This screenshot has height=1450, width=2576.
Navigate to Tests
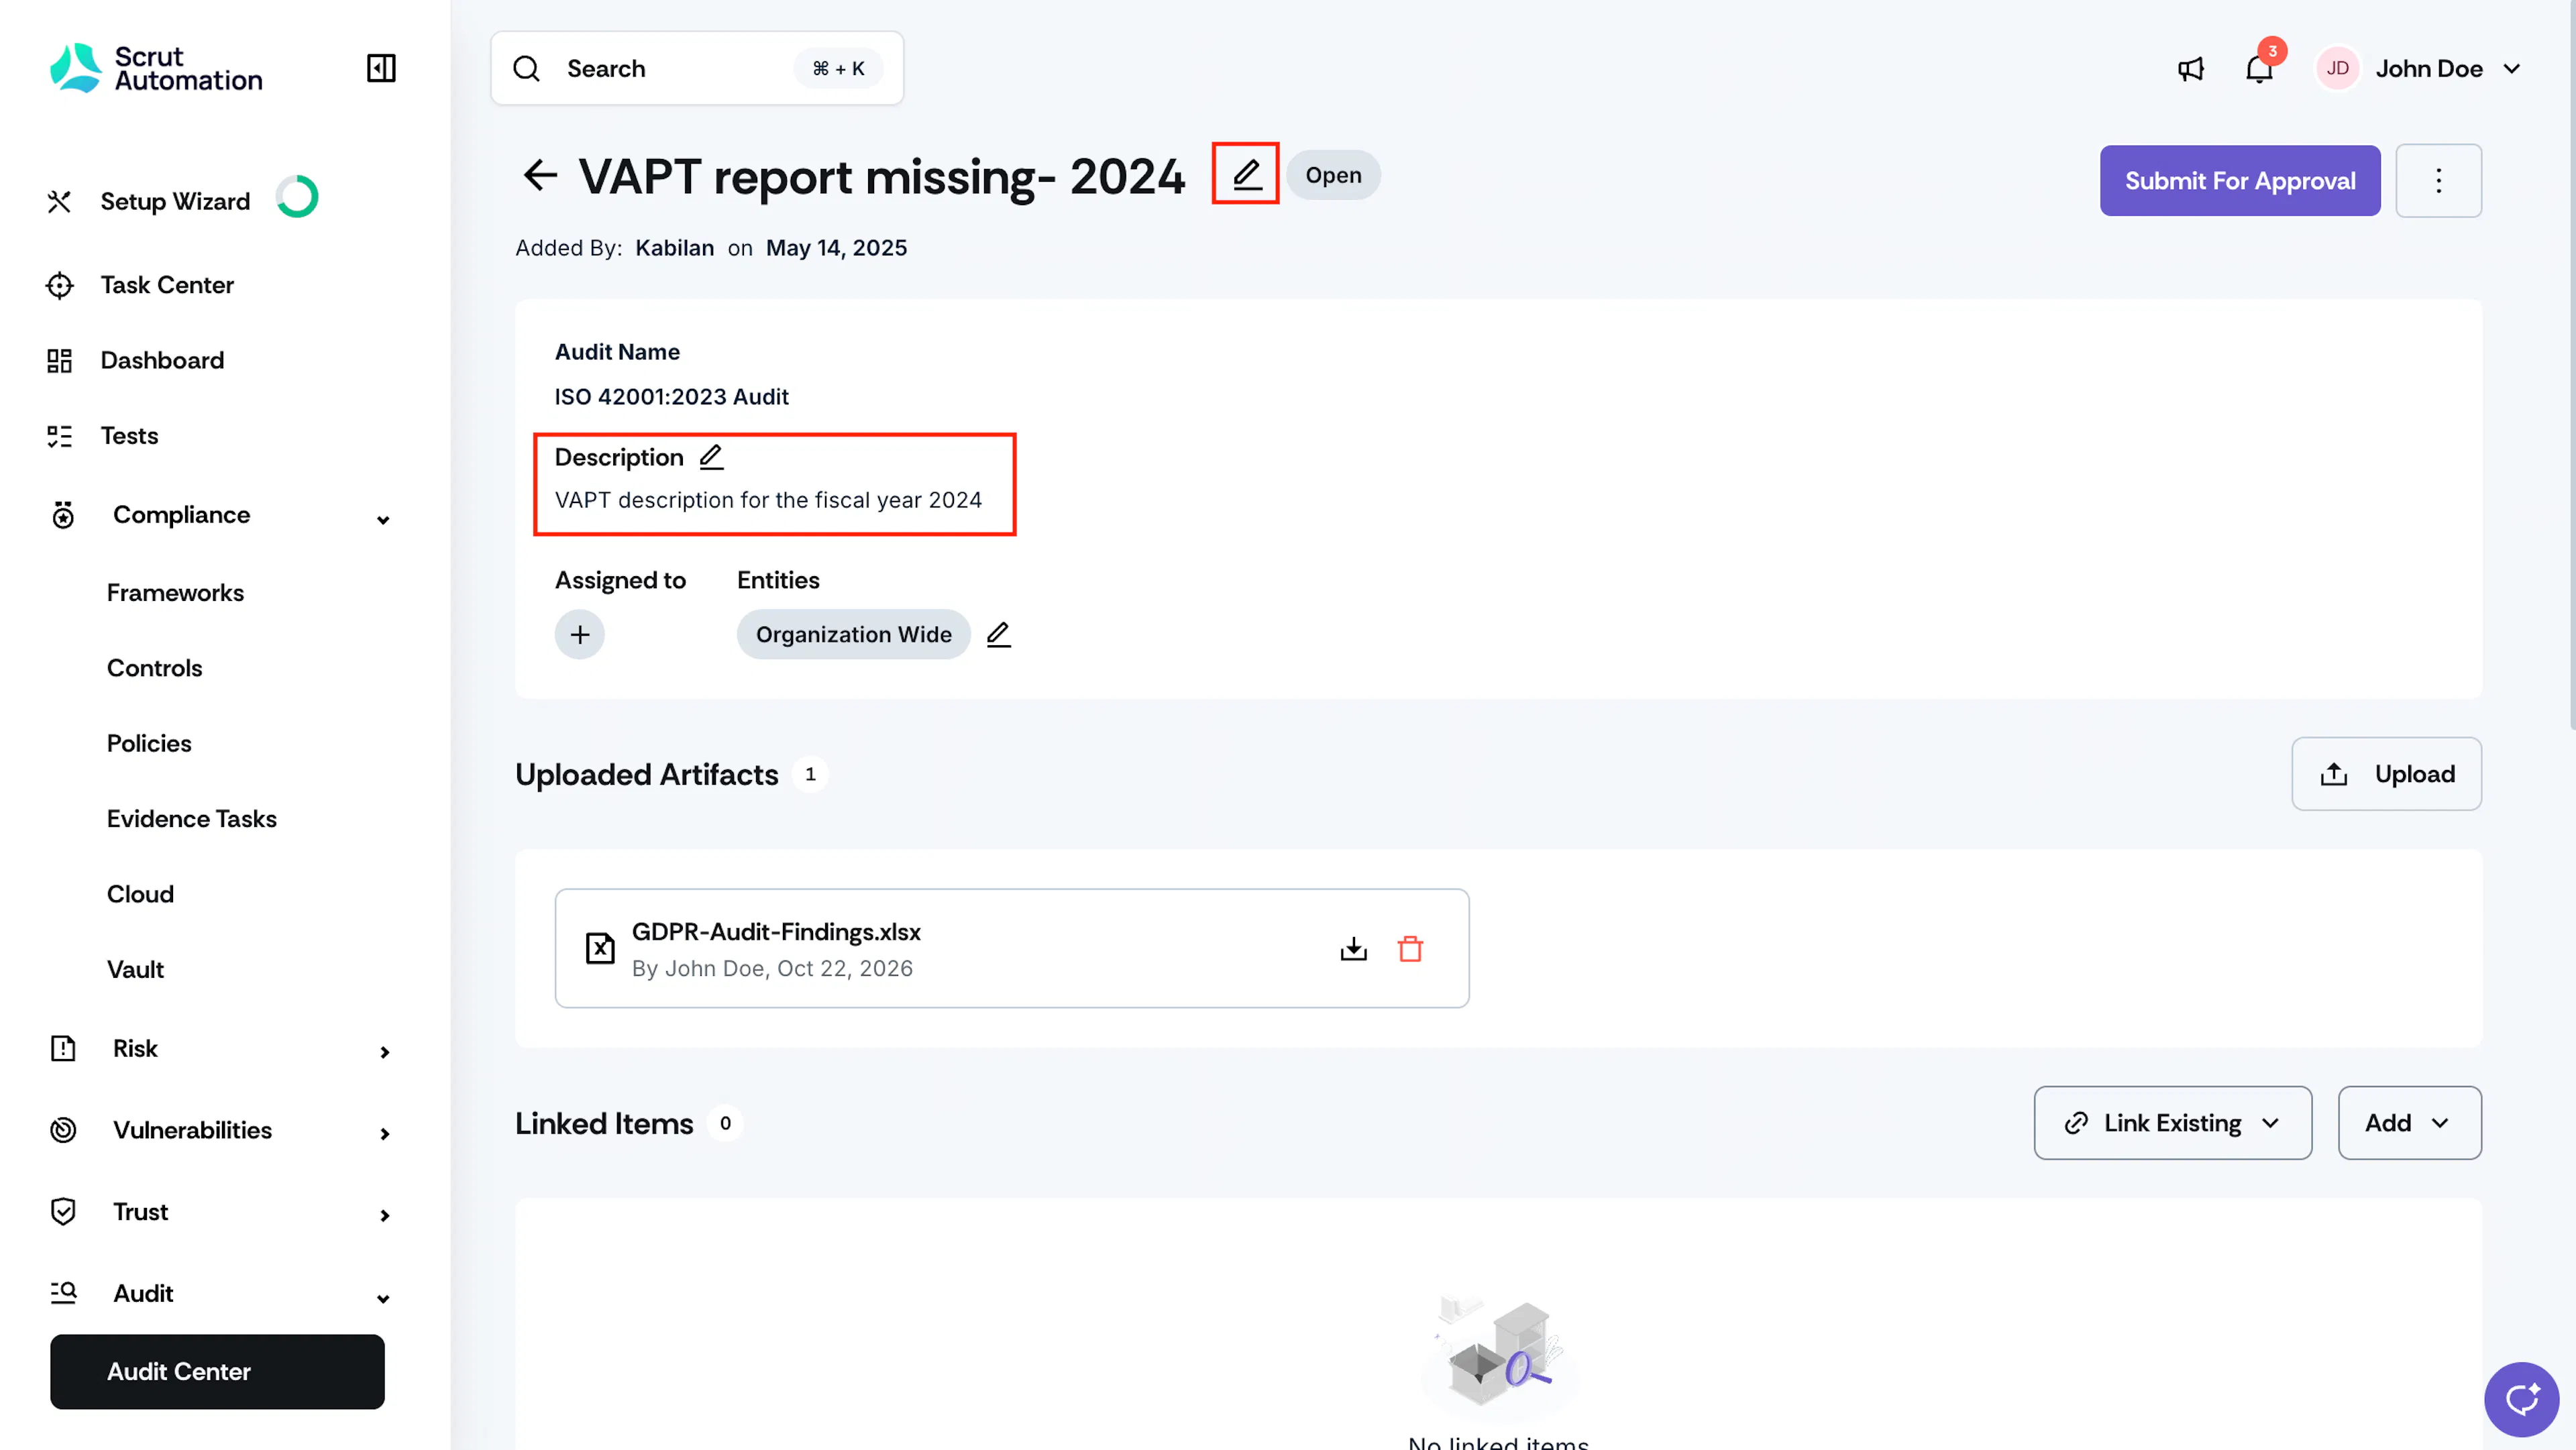click(x=129, y=436)
